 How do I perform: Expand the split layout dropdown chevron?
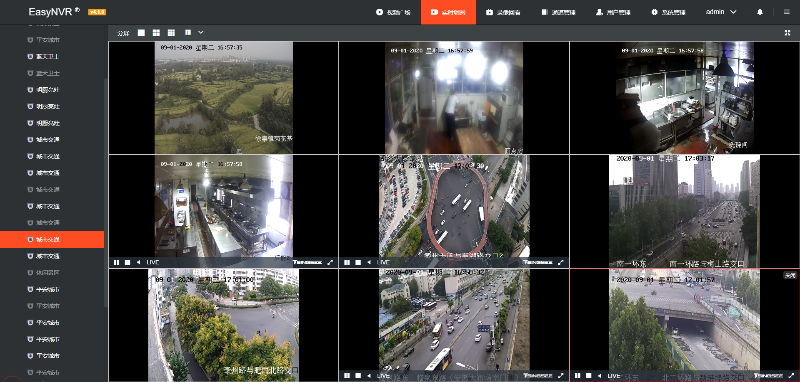(x=201, y=32)
